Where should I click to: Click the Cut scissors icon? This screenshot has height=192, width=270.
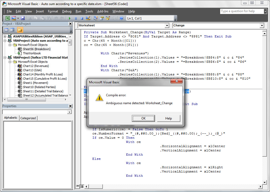30,18
